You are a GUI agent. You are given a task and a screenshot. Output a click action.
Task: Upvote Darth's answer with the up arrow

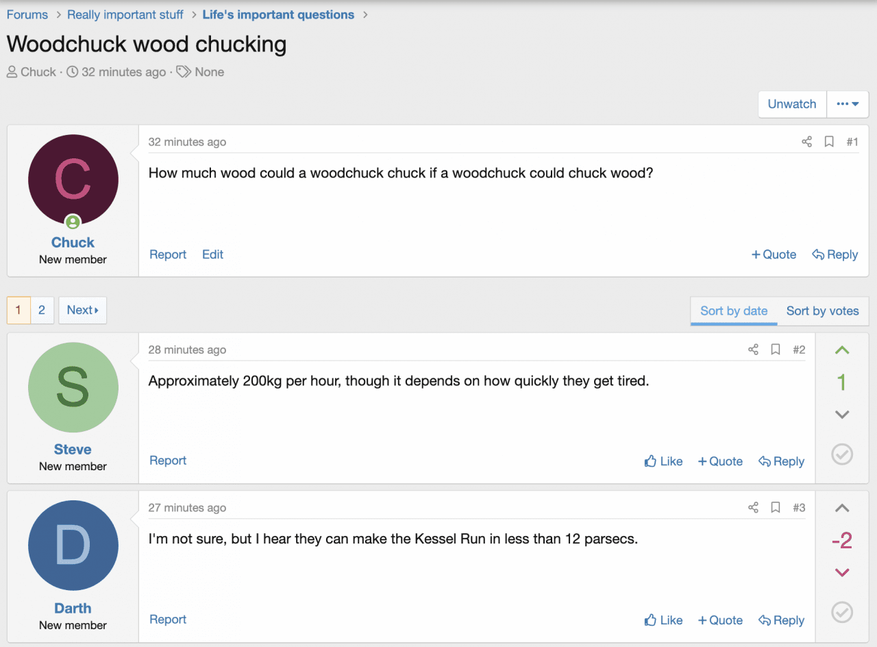click(842, 509)
